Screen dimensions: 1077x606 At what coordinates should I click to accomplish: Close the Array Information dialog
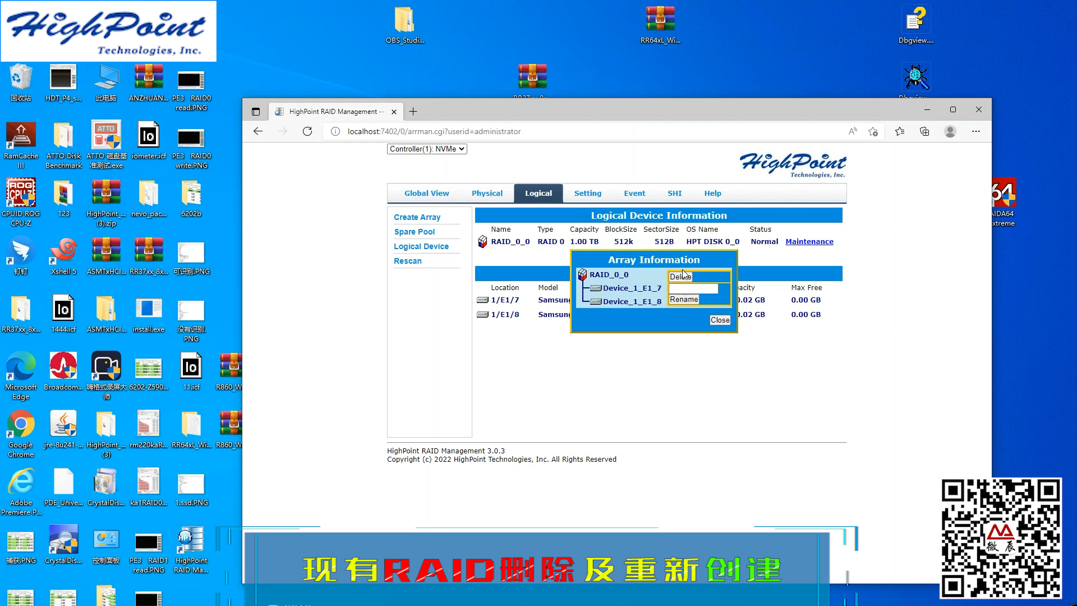coord(720,320)
